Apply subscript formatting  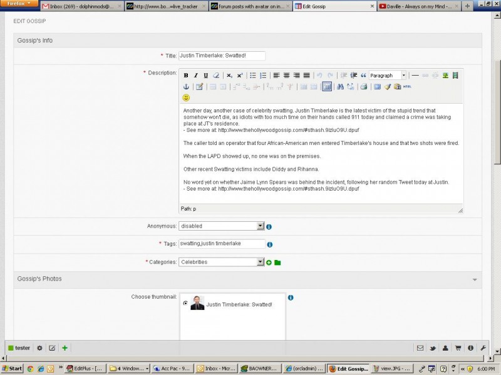(x=229, y=76)
